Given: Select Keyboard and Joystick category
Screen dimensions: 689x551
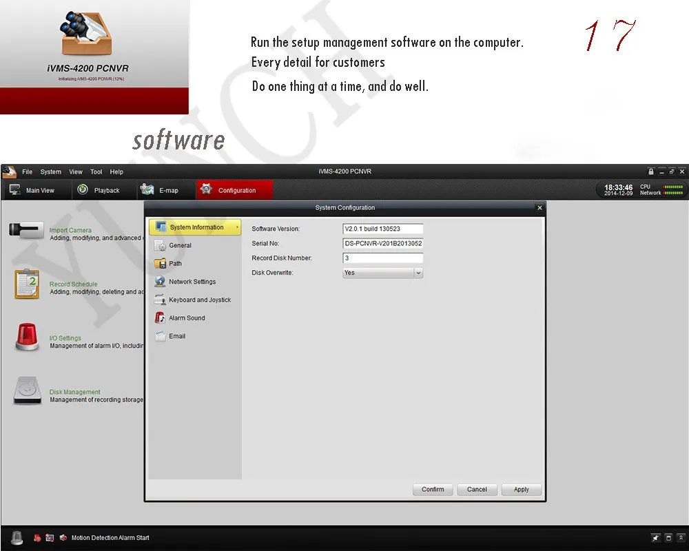Looking at the screenshot, I should (195, 300).
